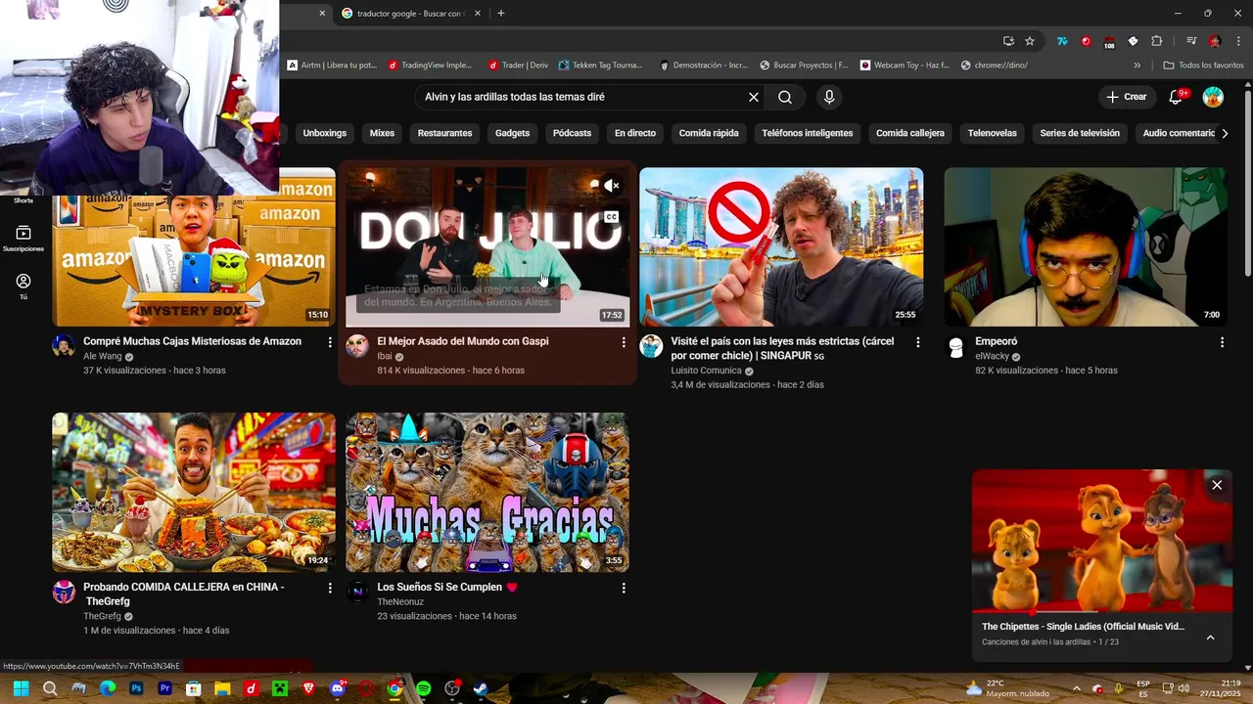Open media controls icon in Chrome toolbar
1253x704 pixels.
pos(1191,41)
